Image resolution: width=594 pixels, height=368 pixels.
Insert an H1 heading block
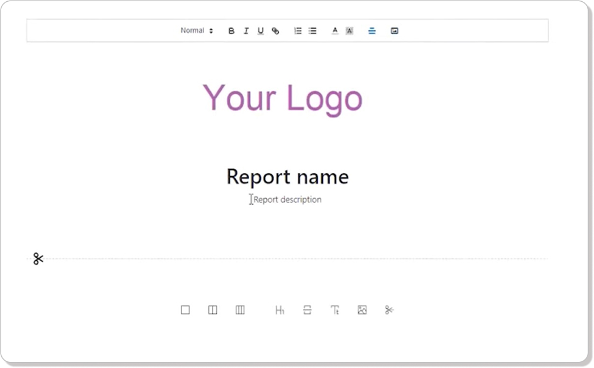click(x=280, y=310)
